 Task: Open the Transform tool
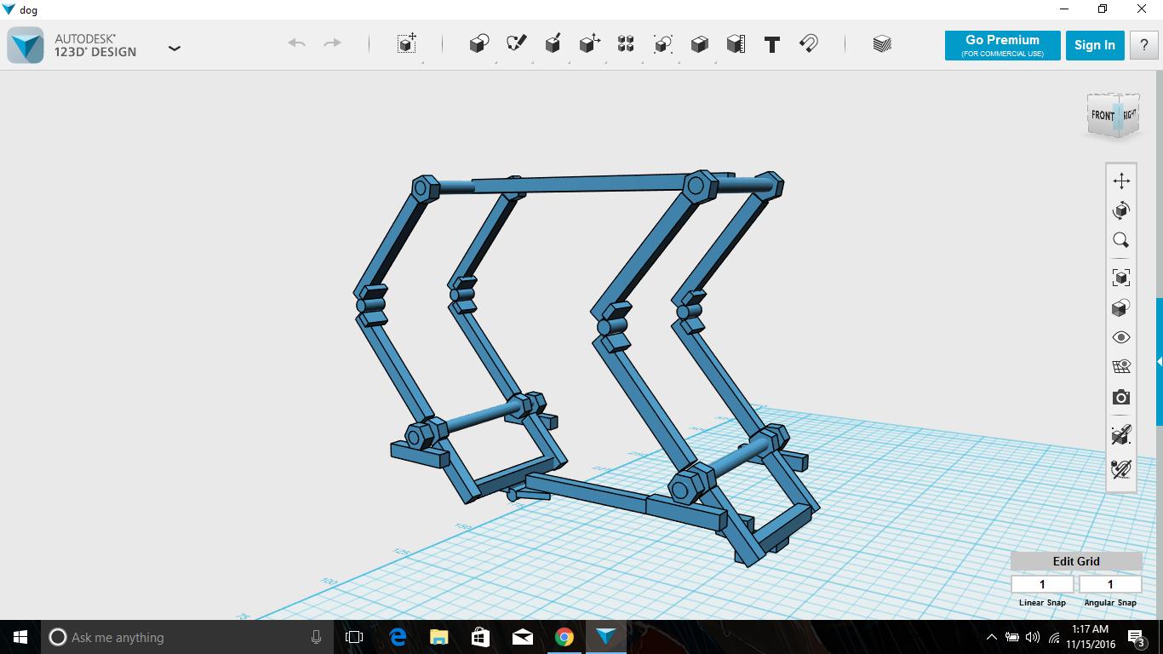coord(407,44)
